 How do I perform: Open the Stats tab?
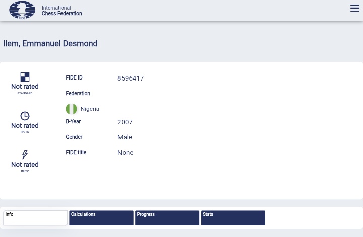(x=233, y=218)
